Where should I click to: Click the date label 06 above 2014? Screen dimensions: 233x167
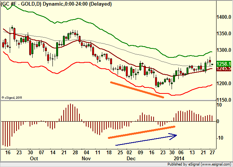181,152
